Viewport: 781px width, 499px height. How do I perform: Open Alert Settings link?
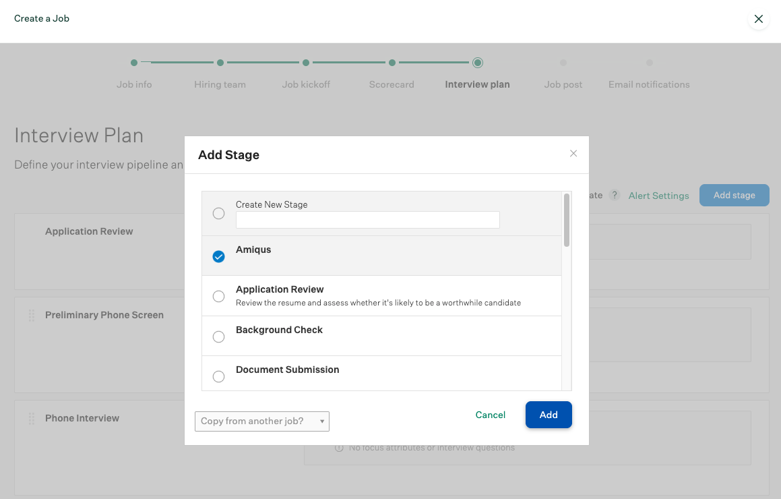[658, 196]
